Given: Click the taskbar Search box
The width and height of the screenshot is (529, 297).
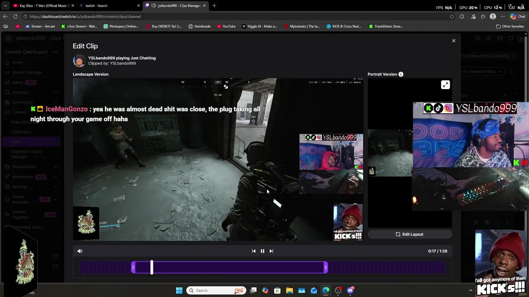Looking at the screenshot, I should click(216, 290).
